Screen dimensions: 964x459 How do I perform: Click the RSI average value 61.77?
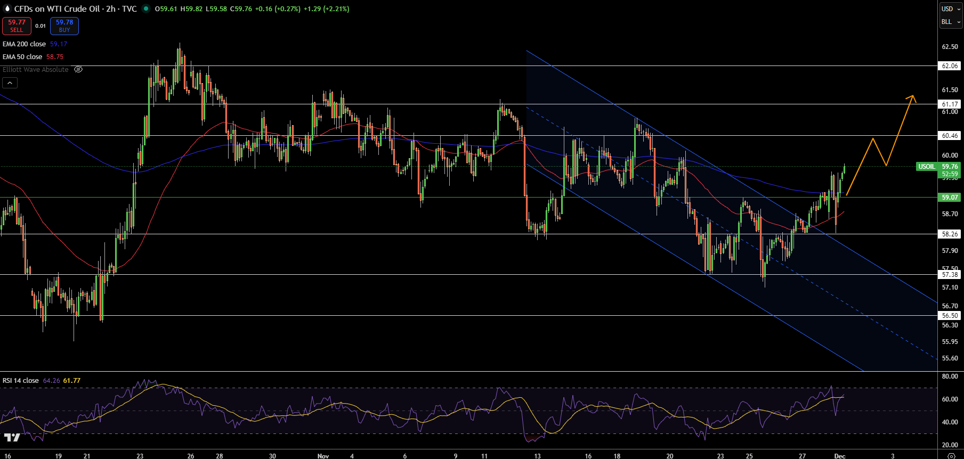click(x=71, y=381)
